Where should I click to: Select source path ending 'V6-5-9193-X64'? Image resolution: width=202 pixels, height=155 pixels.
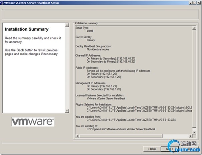pos(131,120)
